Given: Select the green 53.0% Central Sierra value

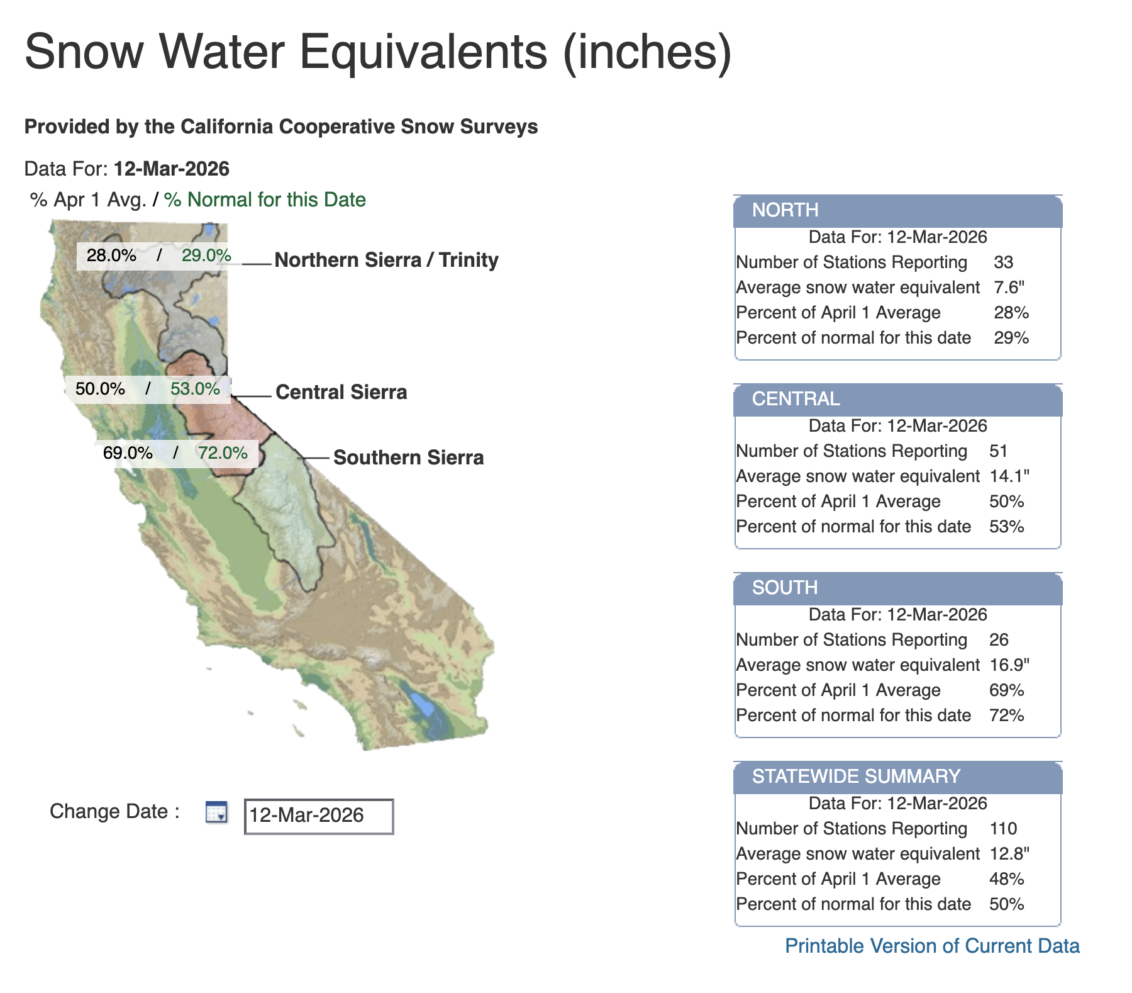Looking at the screenshot, I should point(196,389).
